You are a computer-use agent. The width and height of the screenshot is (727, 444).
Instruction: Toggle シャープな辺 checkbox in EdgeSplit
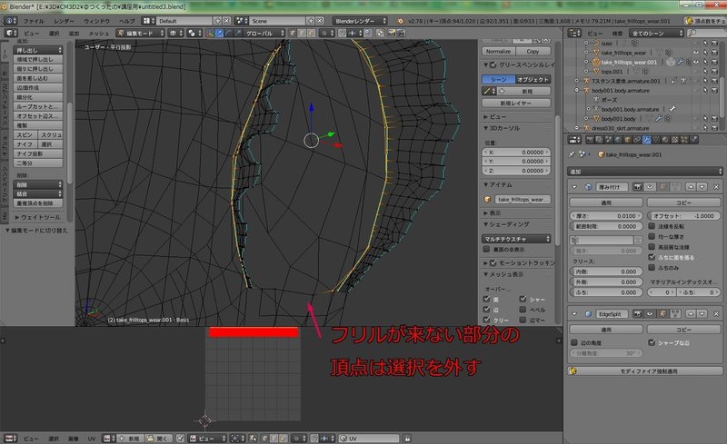tap(652, 342)
